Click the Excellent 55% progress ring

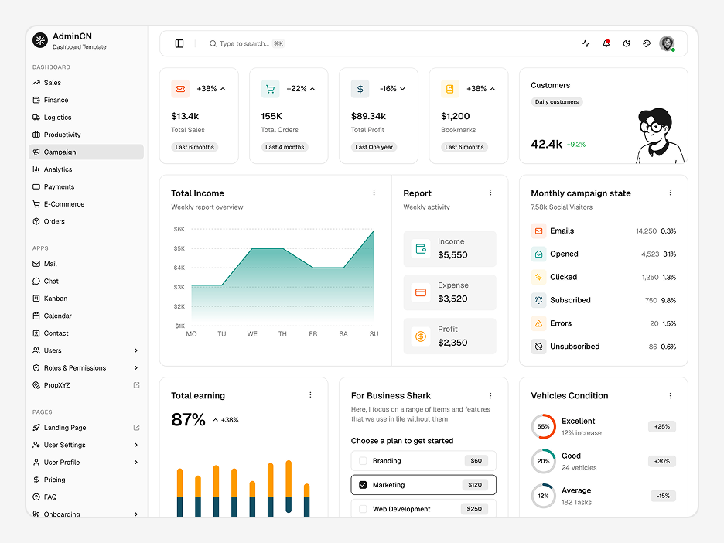pos(544,427)
